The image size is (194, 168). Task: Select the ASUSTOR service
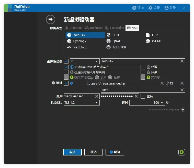point(116,47)
